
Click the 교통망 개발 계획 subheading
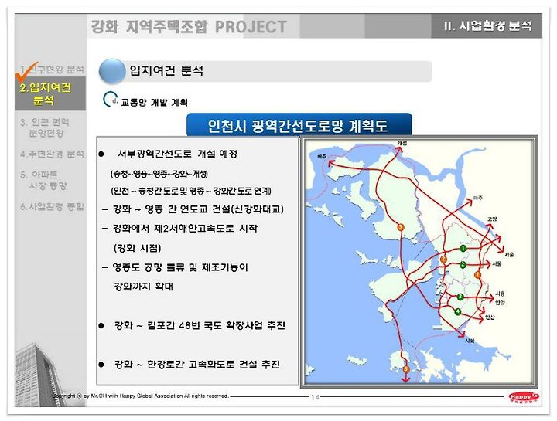(x=154, y=103)
